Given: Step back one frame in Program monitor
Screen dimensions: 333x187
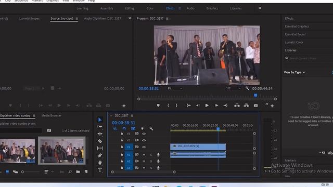Looking at the screenshot, I should pyautogui.click(x=198, y=105).
